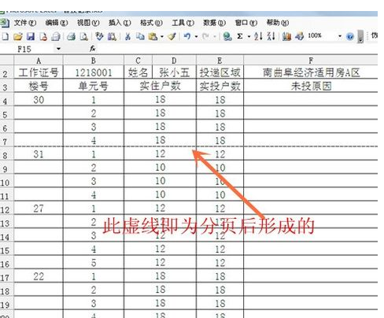This screenshot has height=318, width=384.
Task: Click the fx Insert Function icon
Action: [92, 49]
